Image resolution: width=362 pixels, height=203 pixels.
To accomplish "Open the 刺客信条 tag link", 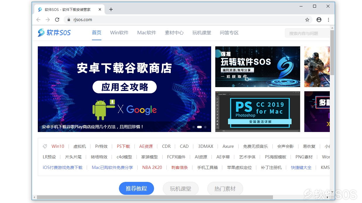I will (x=180, y=167).
